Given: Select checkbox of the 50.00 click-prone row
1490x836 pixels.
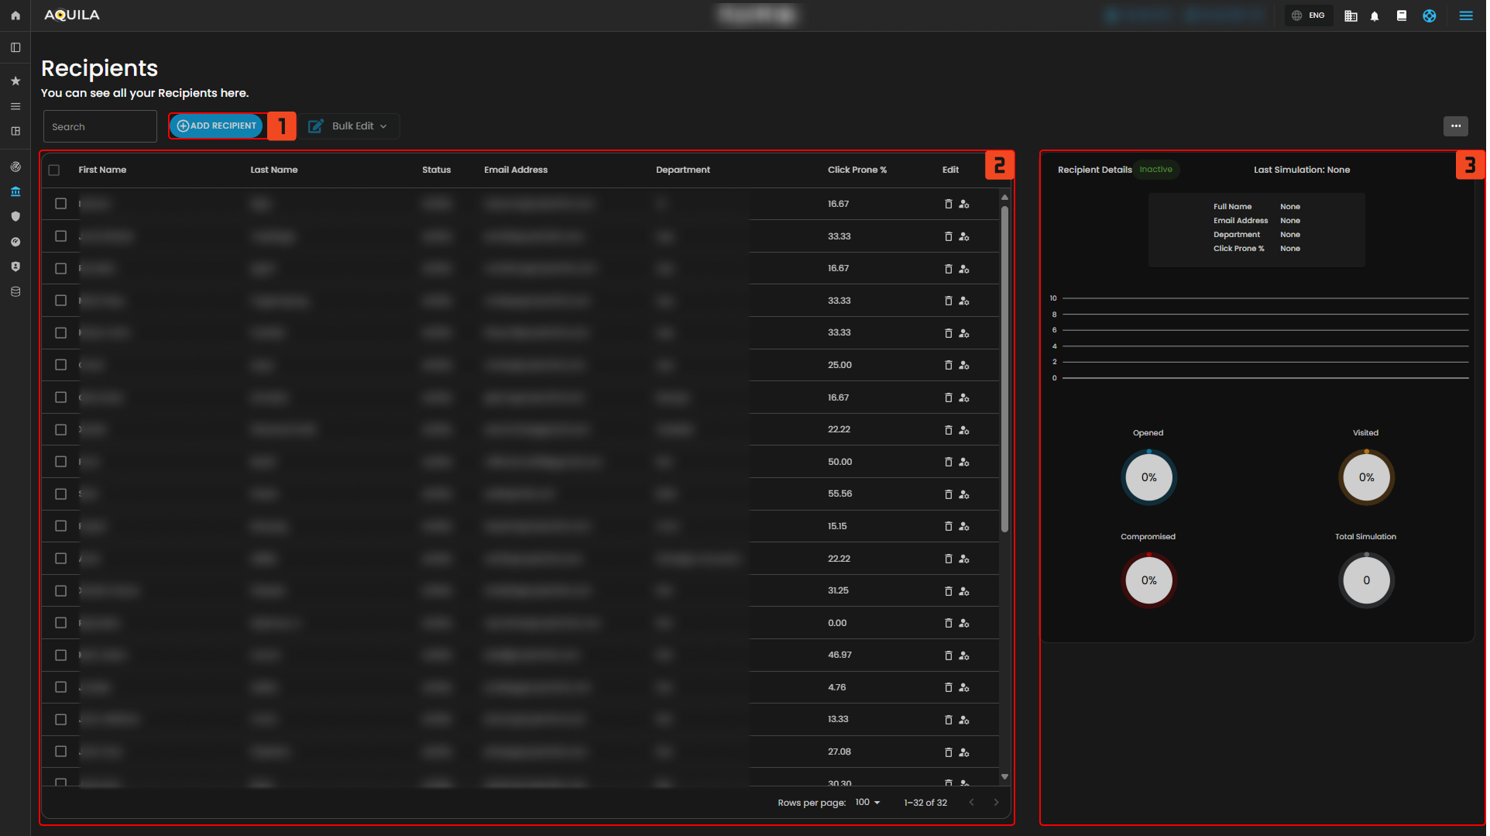Looking at the screenshot, I should point(61,462).
